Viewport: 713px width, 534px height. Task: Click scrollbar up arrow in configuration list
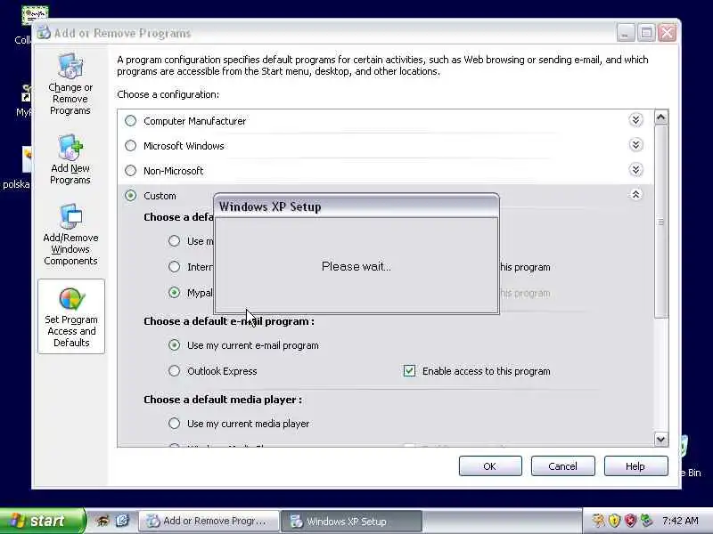click(x=660, y=117)
